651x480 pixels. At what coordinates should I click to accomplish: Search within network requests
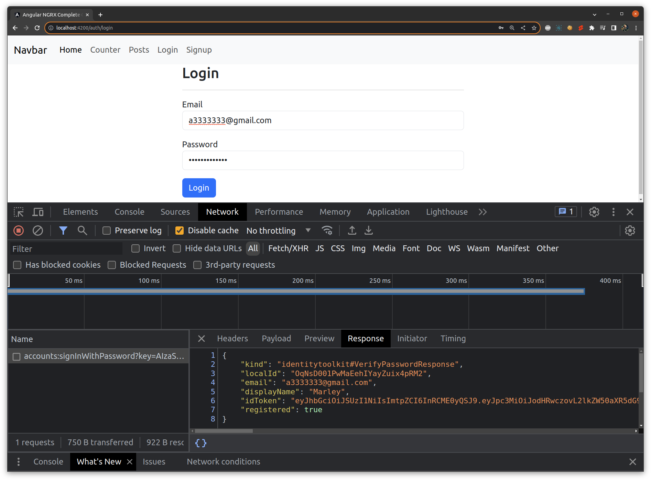(82, 231)
